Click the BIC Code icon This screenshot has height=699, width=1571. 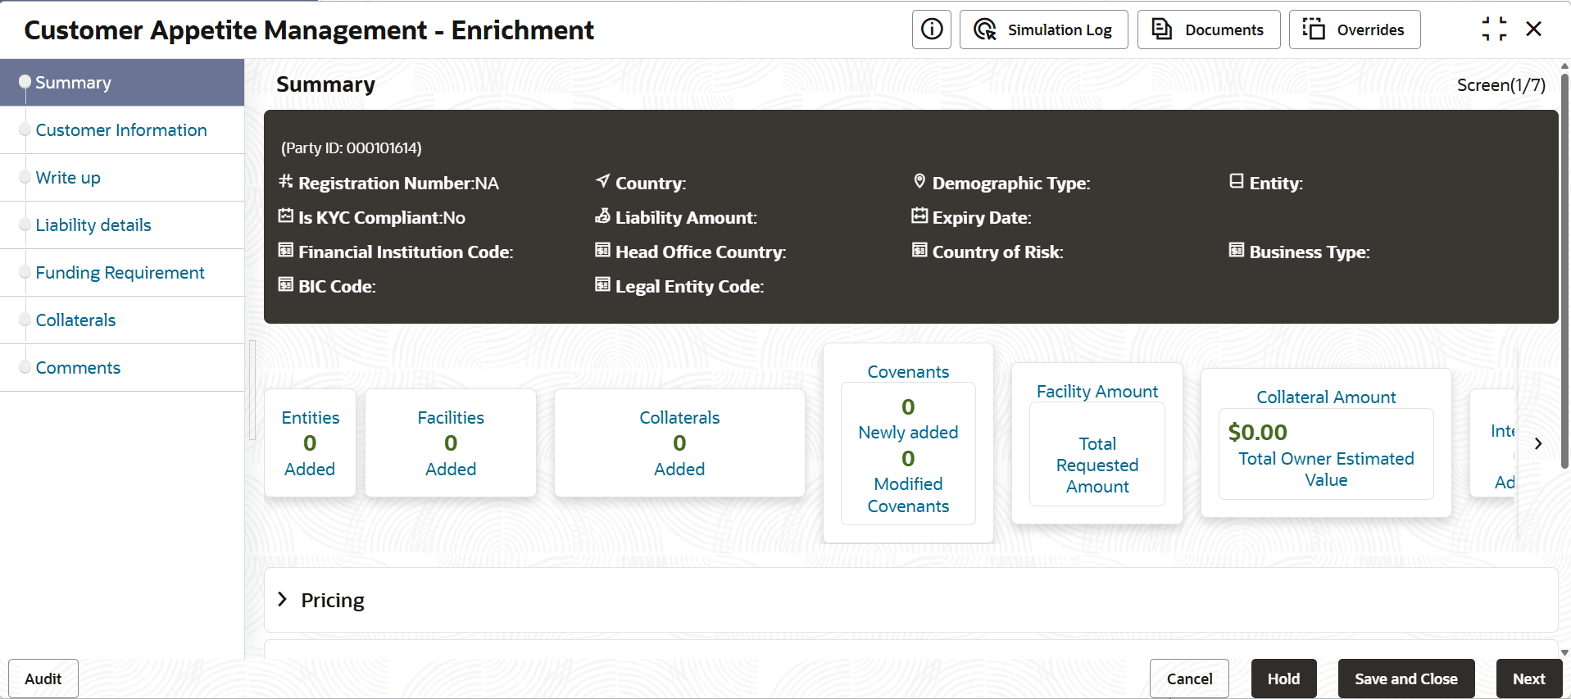285,284
